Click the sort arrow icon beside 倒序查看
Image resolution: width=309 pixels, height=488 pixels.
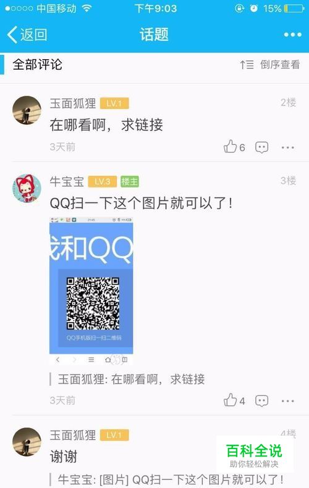click(x=247, y=65)
